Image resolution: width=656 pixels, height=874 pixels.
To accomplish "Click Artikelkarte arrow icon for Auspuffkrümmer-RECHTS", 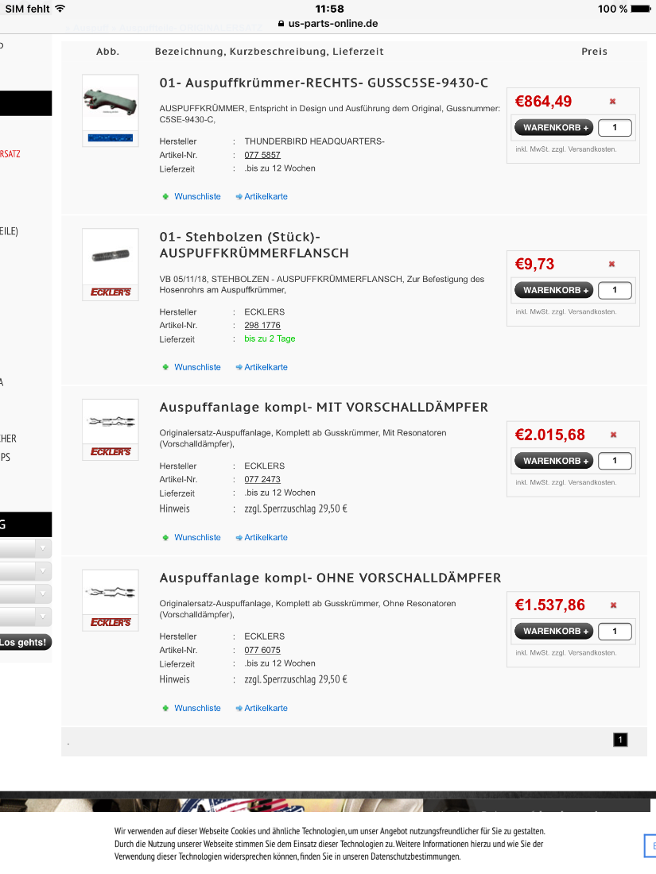I will 239,197.
